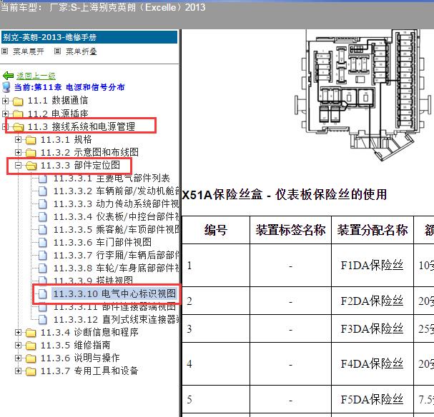Select 11.1 数据通信 tree item
The height and width of the screenshot is (417, 434).
[58, 101]
